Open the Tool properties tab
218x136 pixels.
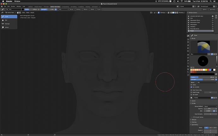point(188,36)
